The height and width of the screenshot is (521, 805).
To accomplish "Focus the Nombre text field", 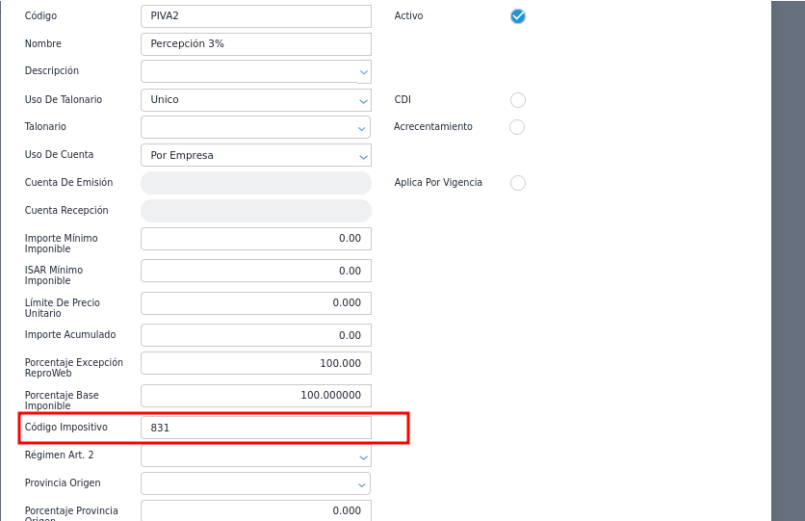I will pos(255,44).
